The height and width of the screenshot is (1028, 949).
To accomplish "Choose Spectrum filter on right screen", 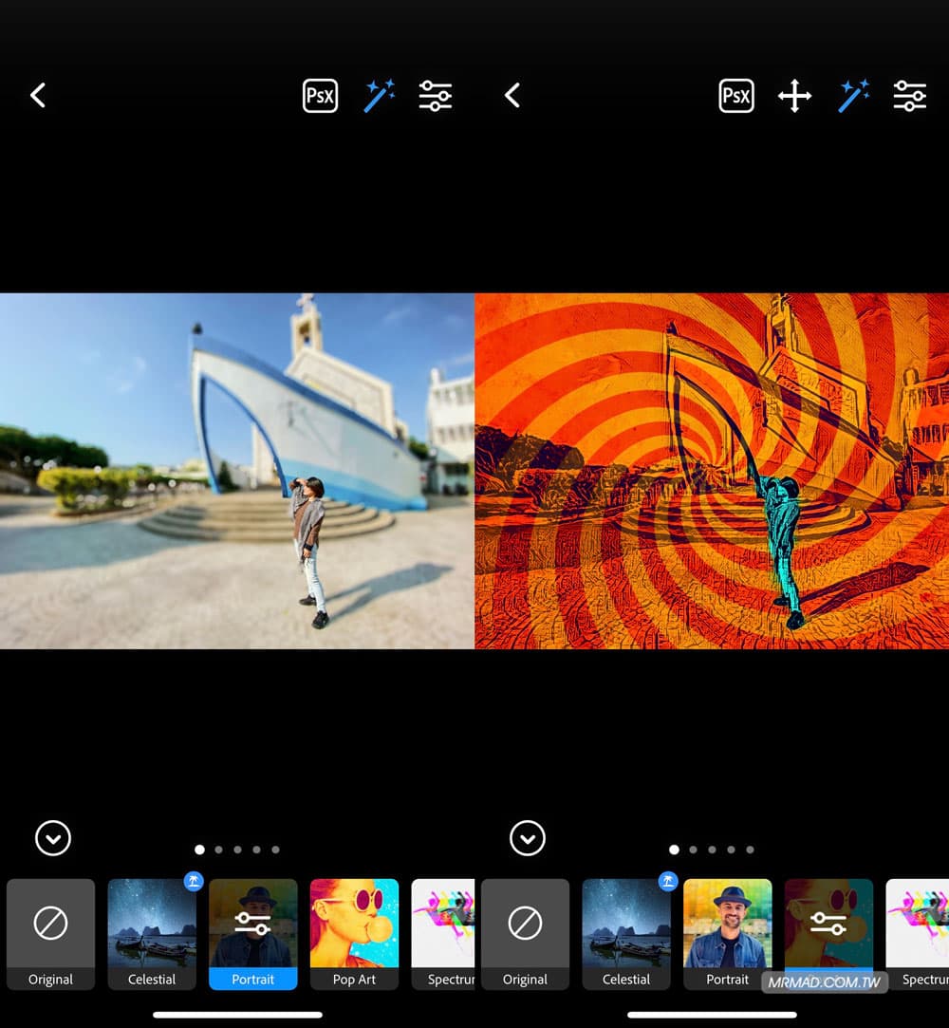I will coord(918,934).
